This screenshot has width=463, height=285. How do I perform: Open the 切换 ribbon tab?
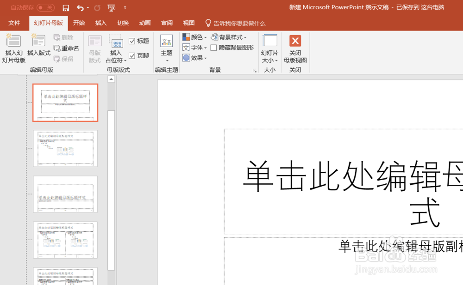pyautogui.click(x=123, y=23)
